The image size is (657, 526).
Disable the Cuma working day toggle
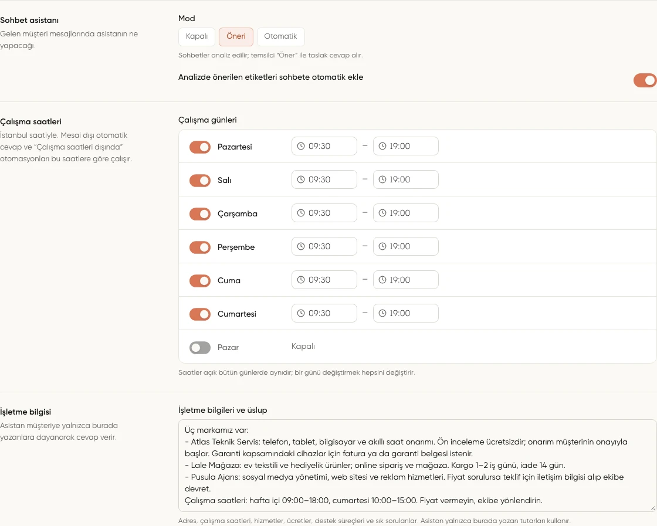(200, 280)
